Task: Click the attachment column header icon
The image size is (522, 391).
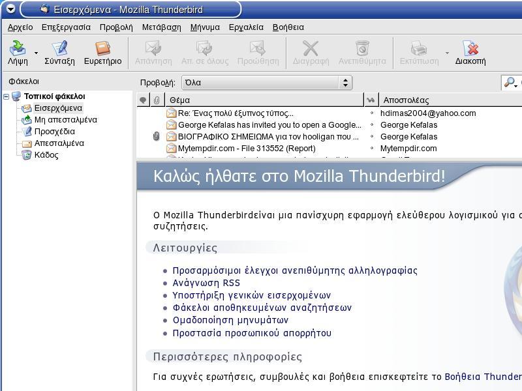Action: 157,100
